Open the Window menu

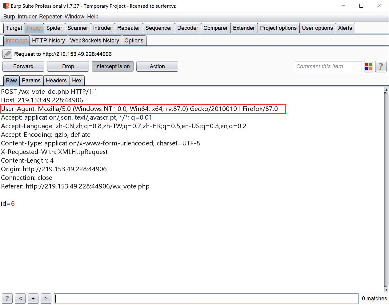(74, 17)
